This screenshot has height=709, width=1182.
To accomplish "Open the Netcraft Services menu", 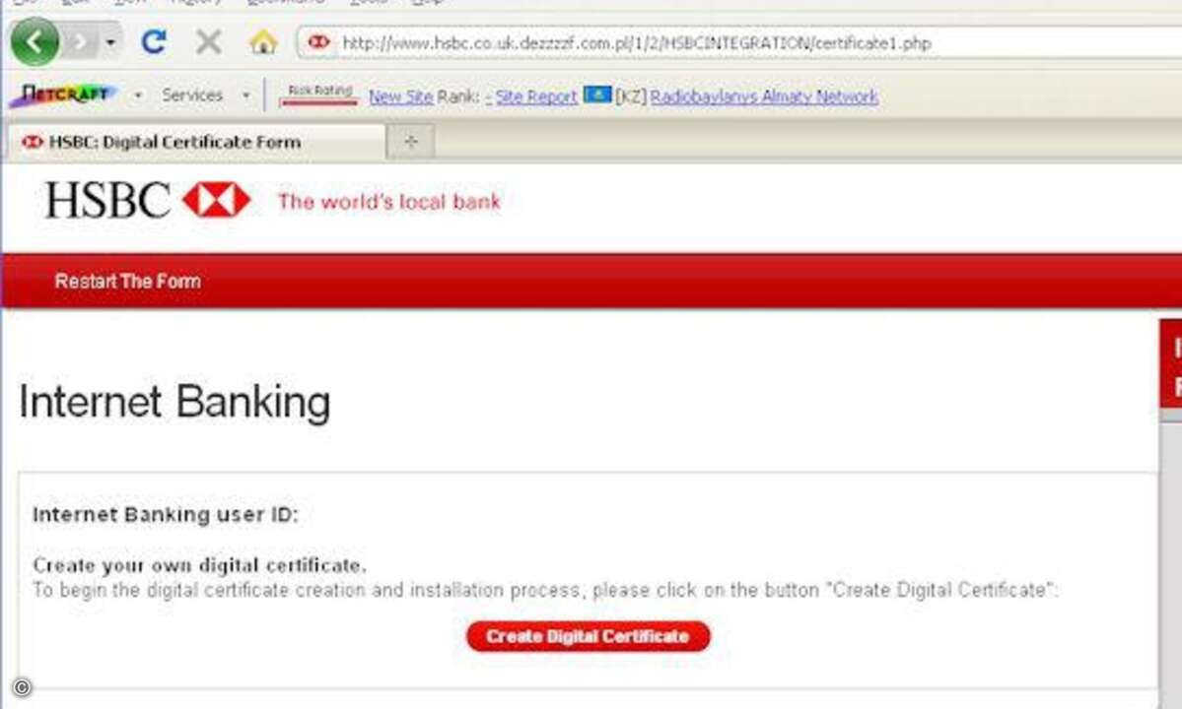I will tap(192, 96).
